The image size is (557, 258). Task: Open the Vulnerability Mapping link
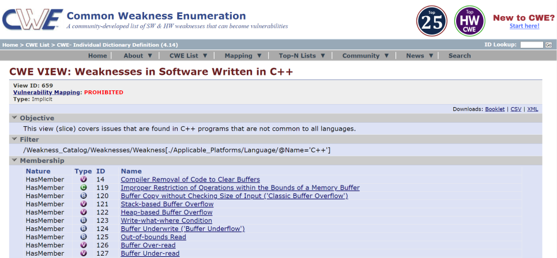(46, 92)
